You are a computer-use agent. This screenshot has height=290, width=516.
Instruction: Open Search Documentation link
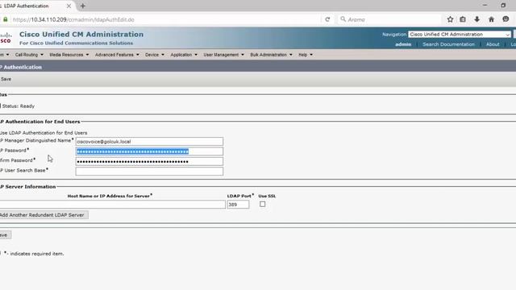[448, 44]
